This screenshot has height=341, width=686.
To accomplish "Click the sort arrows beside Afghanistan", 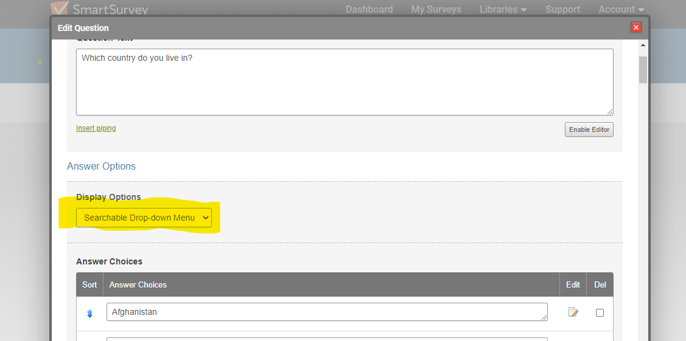I will point(89,313).
